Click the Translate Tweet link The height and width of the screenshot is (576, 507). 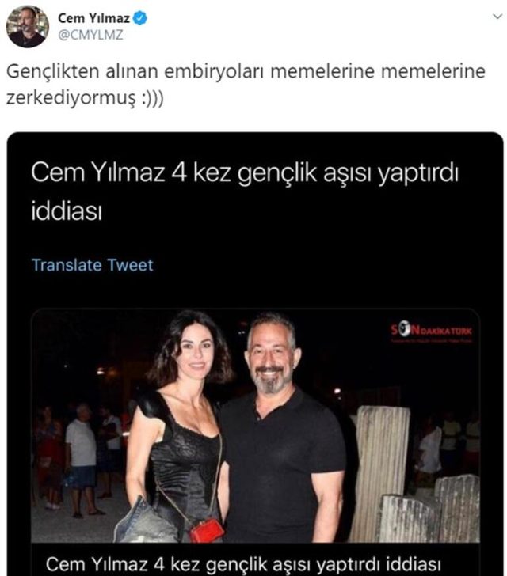click(93, 265)
